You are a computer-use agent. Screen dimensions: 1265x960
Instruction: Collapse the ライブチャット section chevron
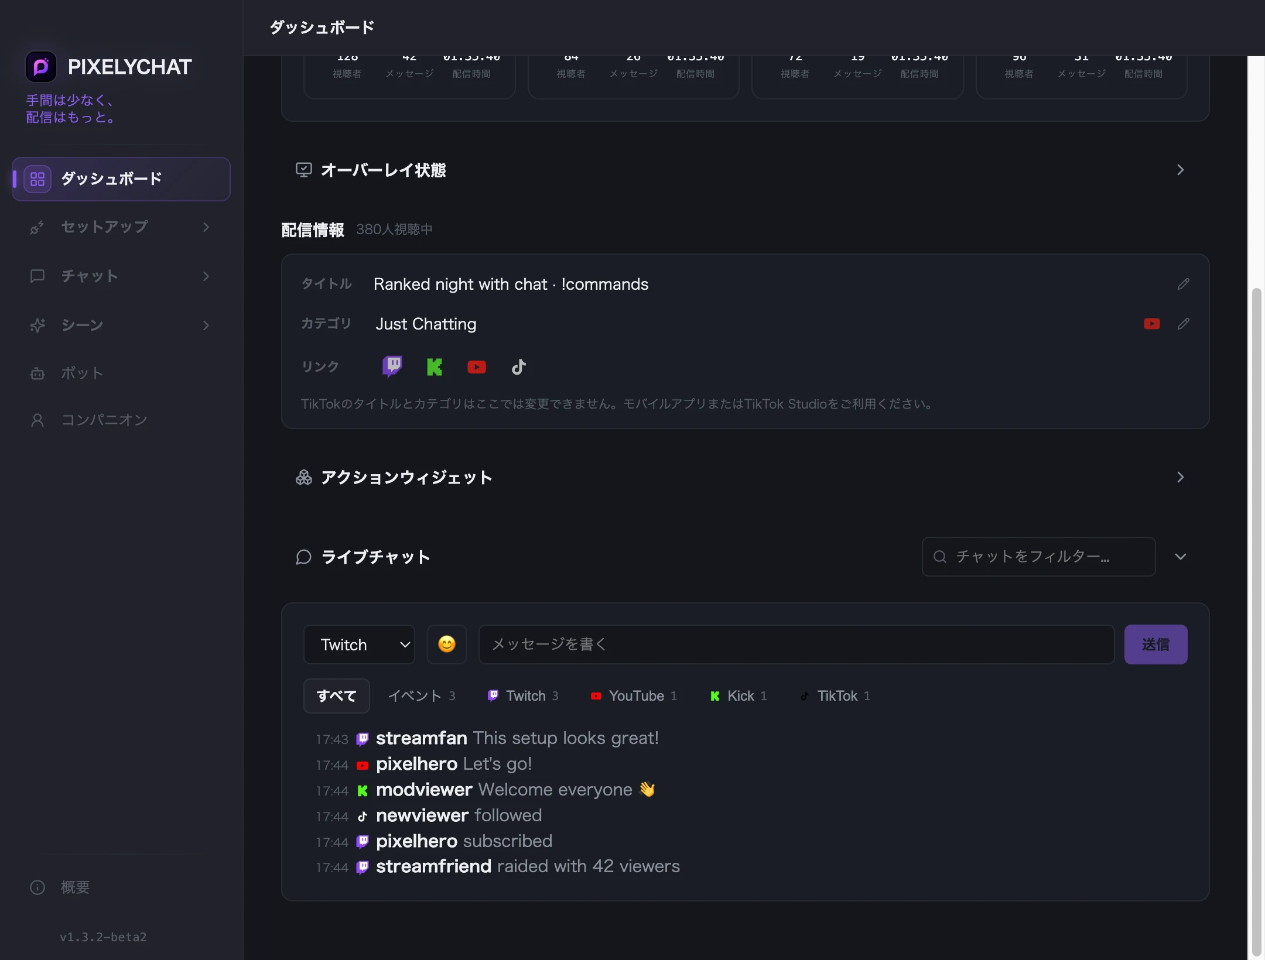click(1181, 557)
